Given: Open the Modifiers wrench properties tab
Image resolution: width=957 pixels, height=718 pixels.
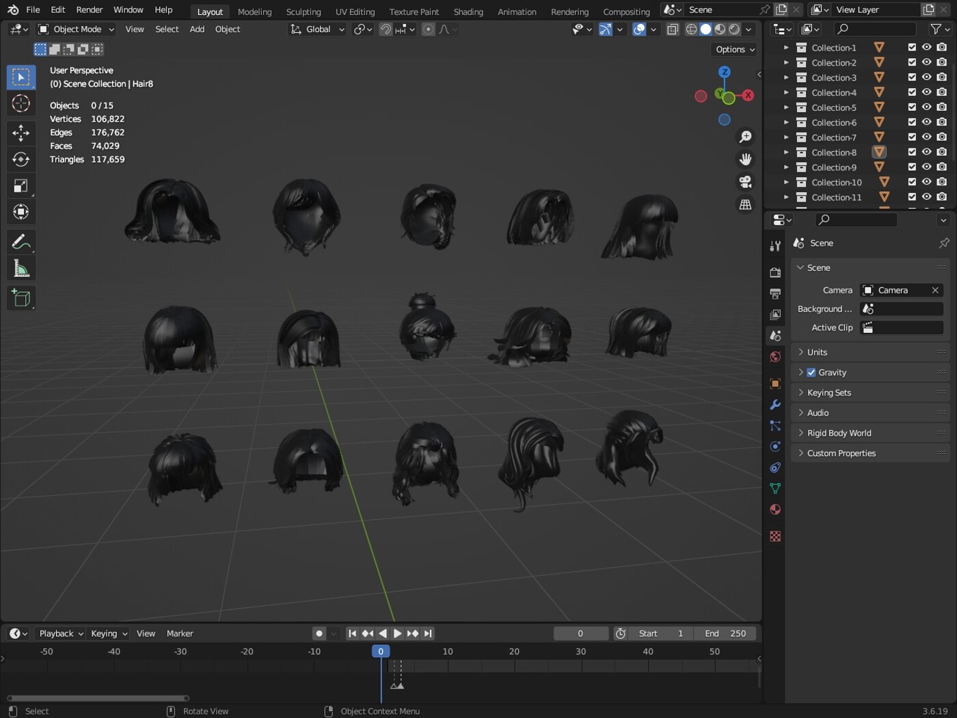Looking at the screenshot, I should coord(775,405).
